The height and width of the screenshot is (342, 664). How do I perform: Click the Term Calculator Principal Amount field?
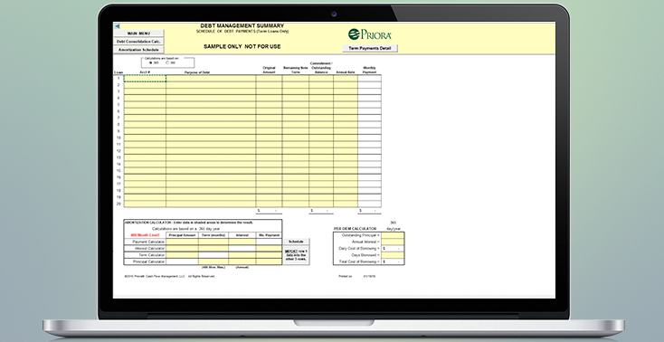coord(182,255)
